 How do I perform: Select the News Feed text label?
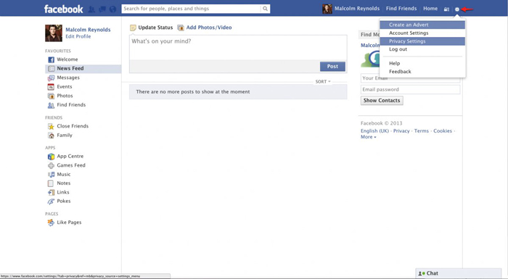pyautogui.click(x=70, y=69)
